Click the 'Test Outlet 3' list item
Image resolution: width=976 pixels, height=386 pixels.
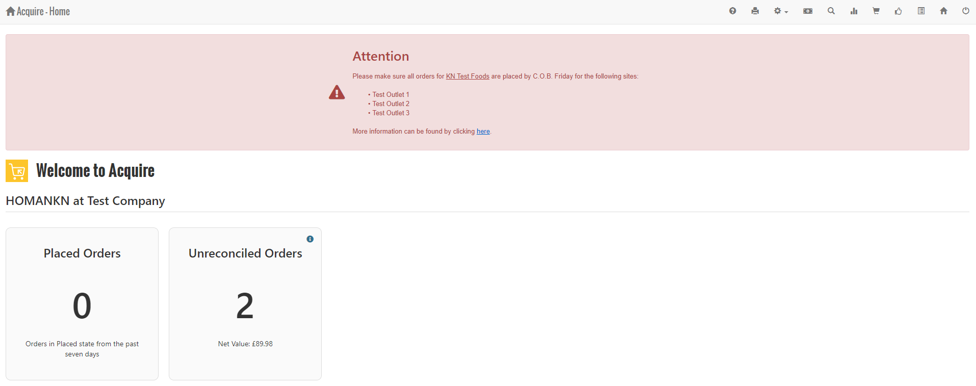click(x=391, y=113)
